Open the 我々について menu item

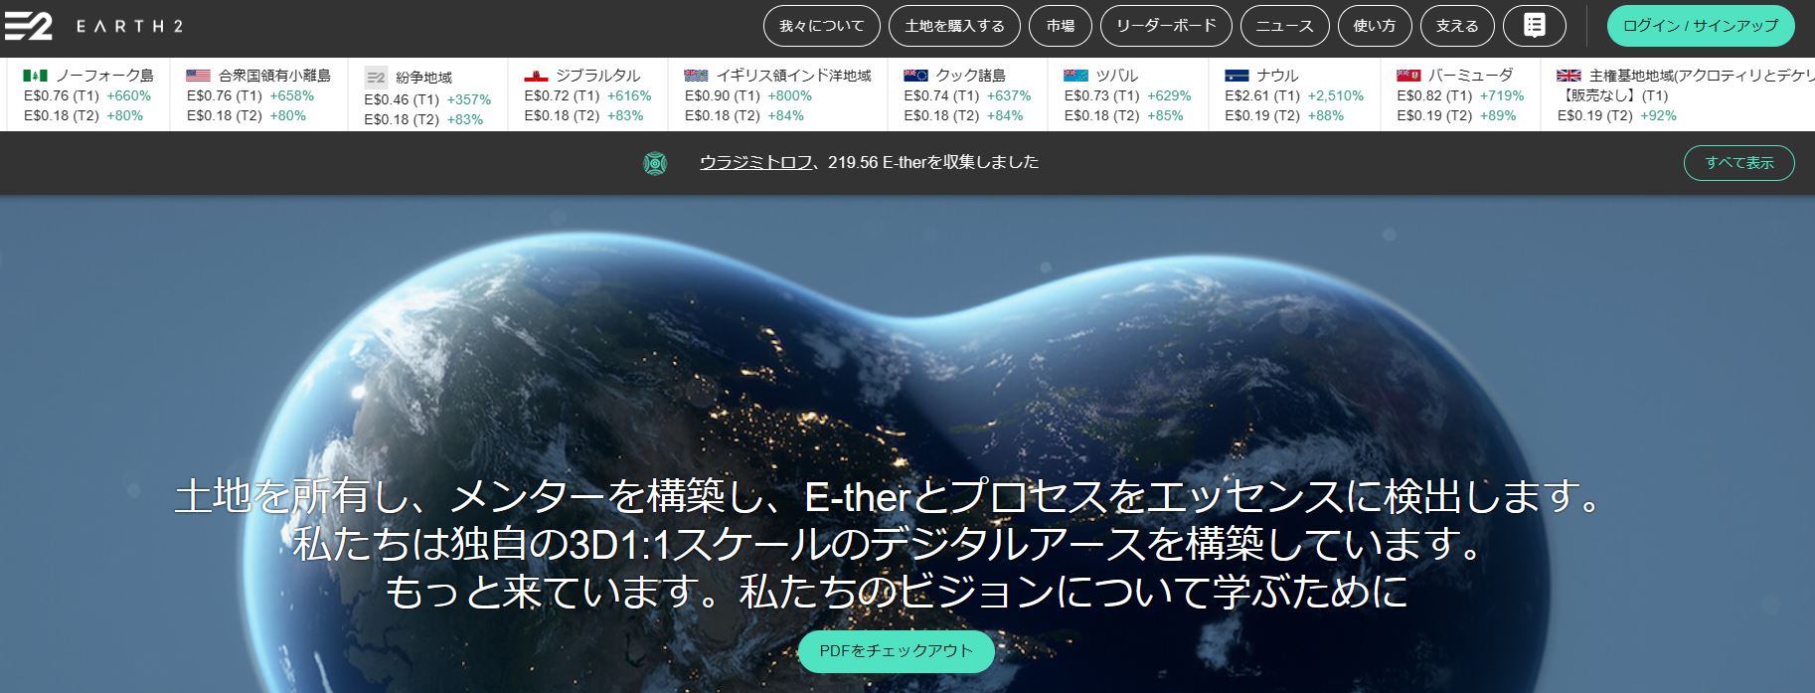821,26
